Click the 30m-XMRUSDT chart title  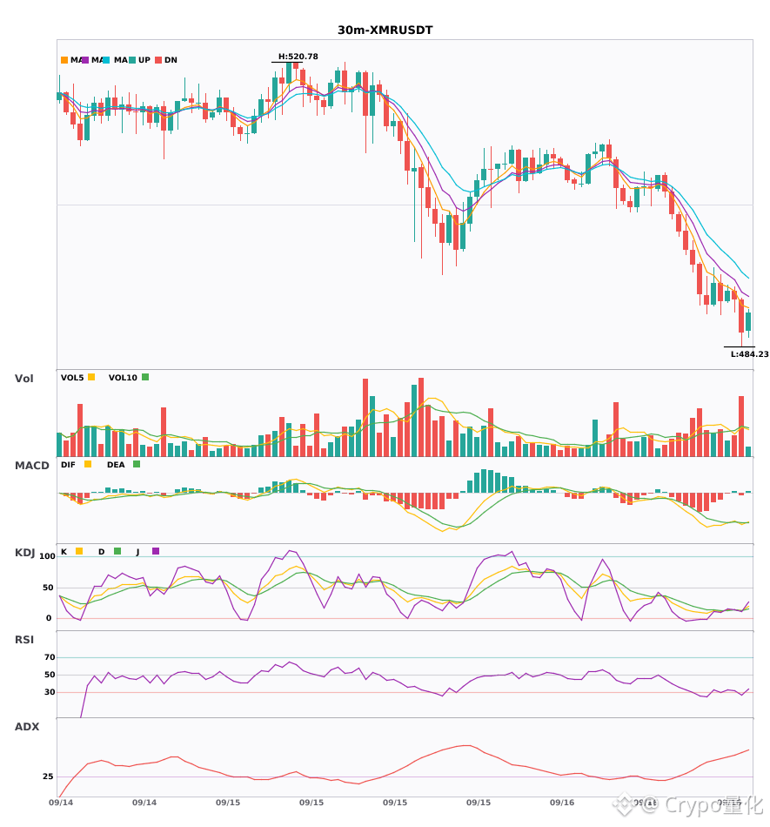pyautogui.click(x=385, y=30)
